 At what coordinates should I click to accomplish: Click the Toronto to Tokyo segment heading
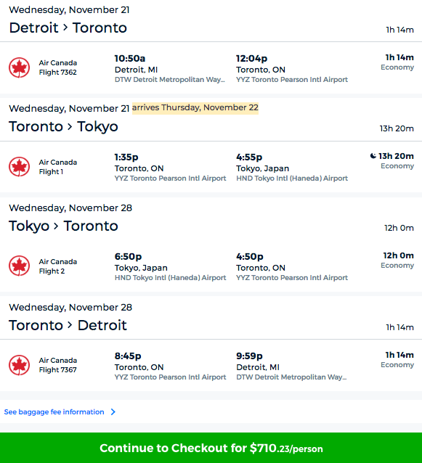(x=63, y=126)
